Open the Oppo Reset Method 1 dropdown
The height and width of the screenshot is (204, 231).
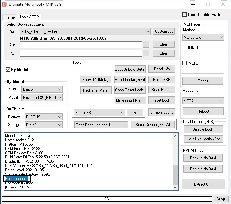point(101,125)
